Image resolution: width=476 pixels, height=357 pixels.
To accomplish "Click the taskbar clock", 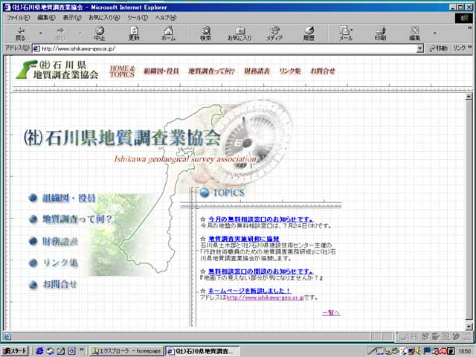I will click(464, 351).
